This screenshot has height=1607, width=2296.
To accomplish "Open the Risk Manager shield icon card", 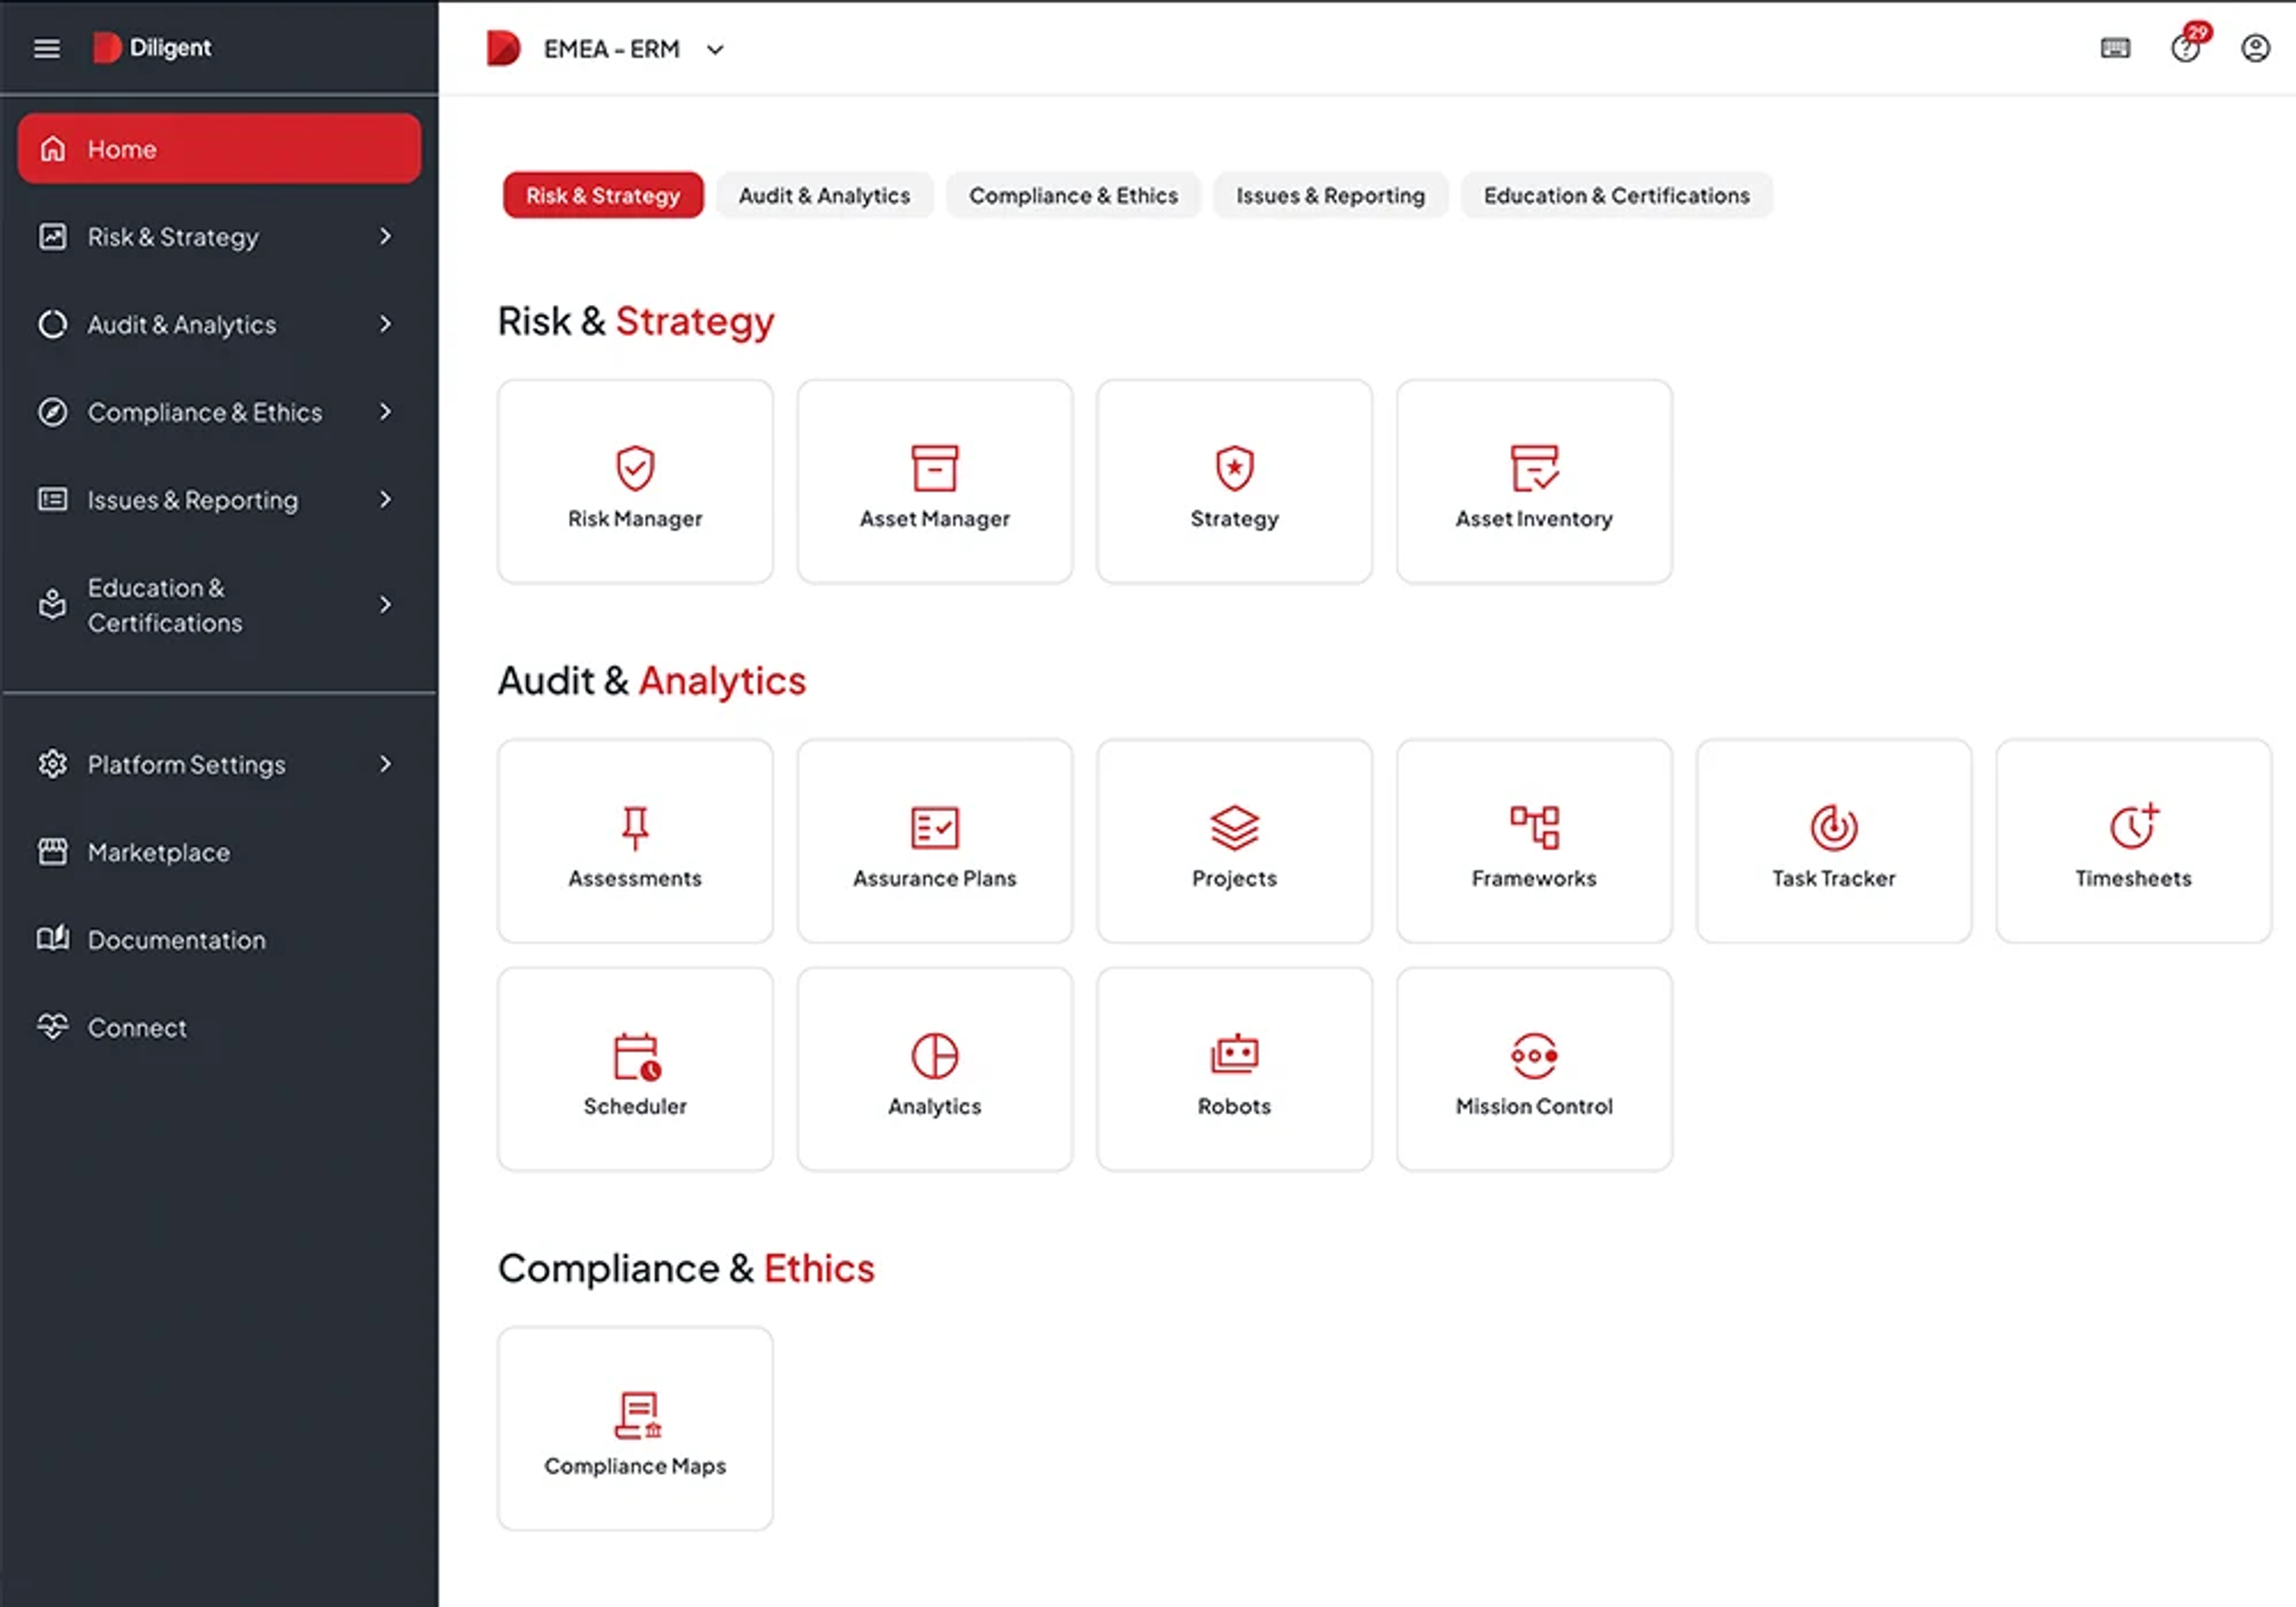I will [x=635, y=481].
